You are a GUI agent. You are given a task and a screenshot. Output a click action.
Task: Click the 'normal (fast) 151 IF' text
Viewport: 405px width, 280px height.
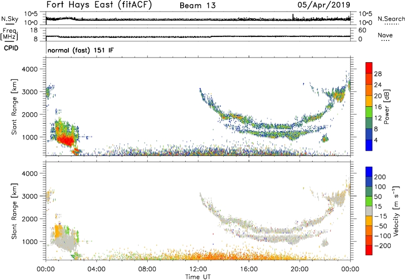click(80, 50)
